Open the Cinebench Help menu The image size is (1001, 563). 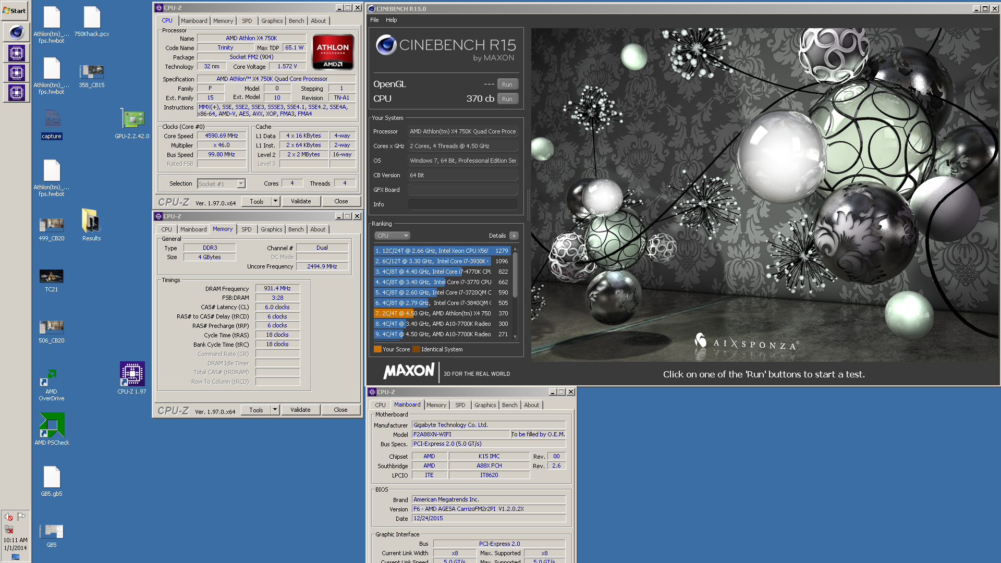[391, 20]
